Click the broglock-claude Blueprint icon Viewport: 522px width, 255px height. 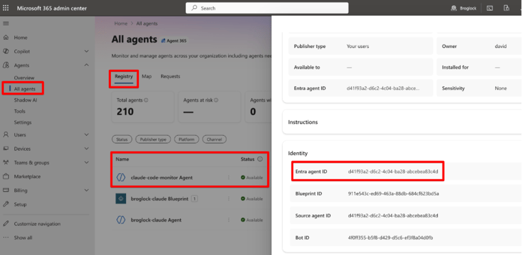pos(121,199)
